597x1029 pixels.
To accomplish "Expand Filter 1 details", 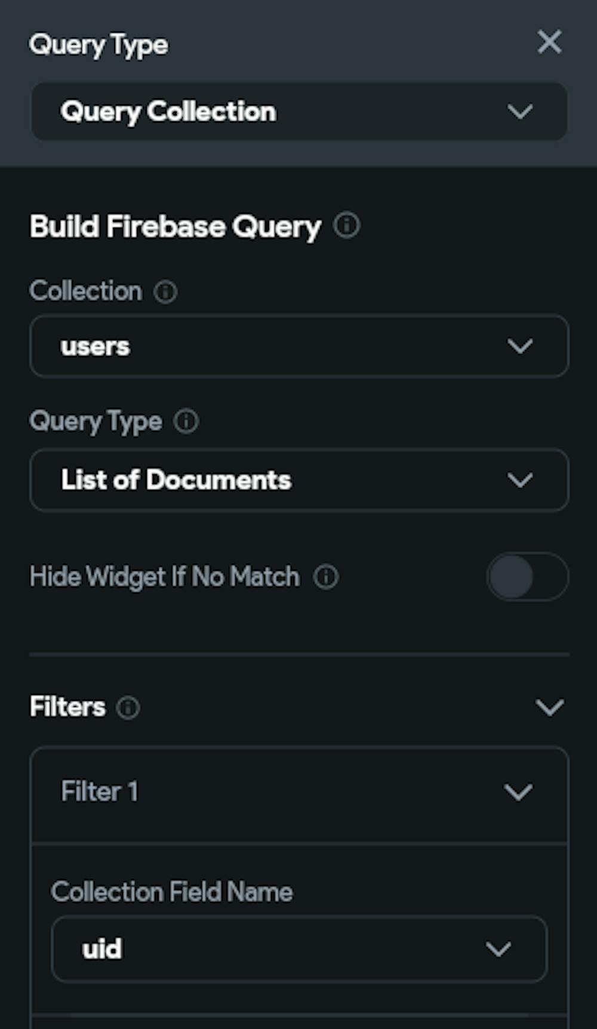I will (x=518, y=791).
